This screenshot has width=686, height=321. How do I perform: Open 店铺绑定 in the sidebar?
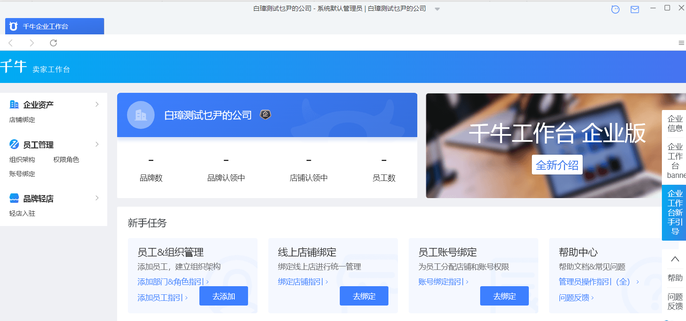point(22,120)
